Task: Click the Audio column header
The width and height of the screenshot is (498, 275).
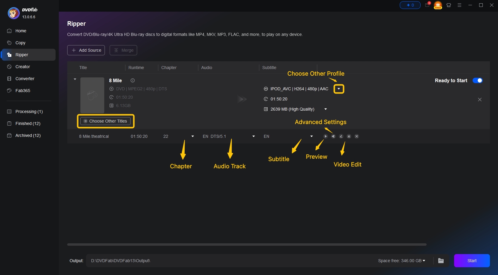Action: 206,68
